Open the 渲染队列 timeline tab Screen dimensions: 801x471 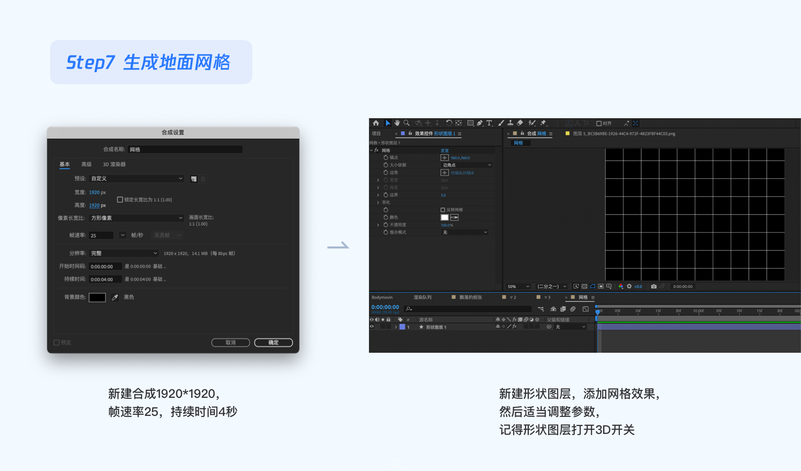point(423,297)
